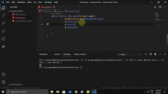The image size is (168, 94).
Task: Open File Explorer from taskbar
Action: click(58, 92)
